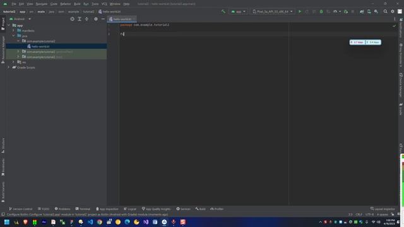Open editor tab options three-dot menu

coord(395,19)
